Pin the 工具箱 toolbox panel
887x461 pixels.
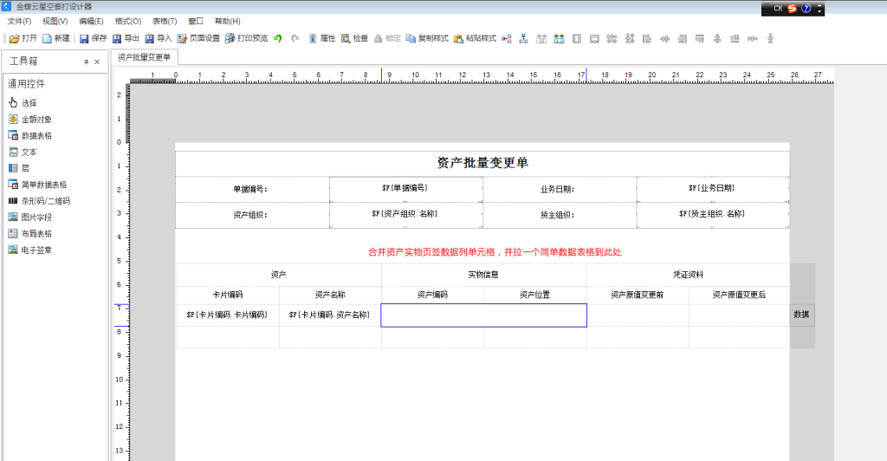pos(86,62)
